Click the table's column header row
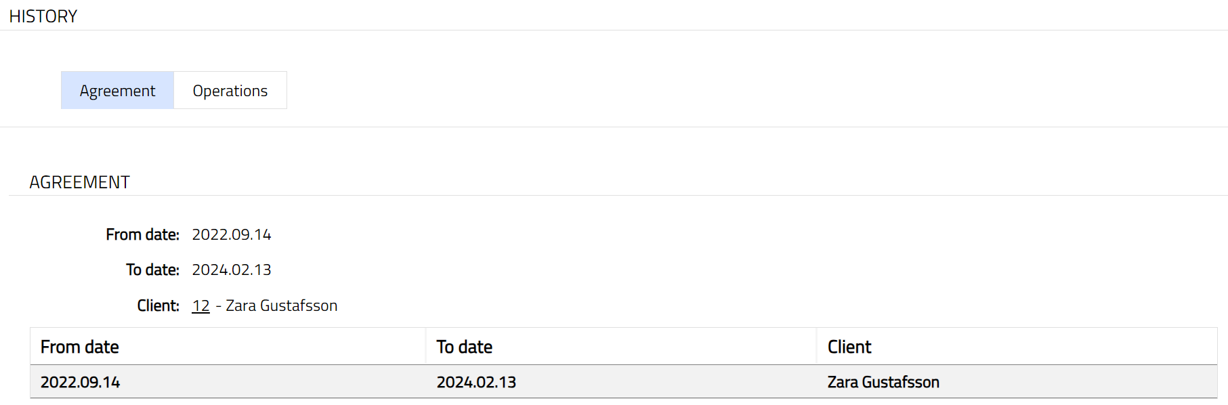 click(x=623, y=347)
